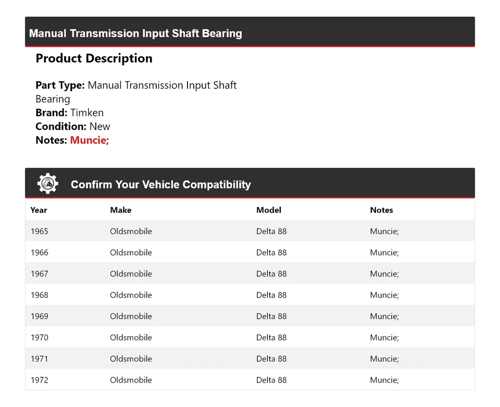Viewport: 500px width, 407px height.
Task: Click the Brand: Timken text
Action: (x=69, y=113)
